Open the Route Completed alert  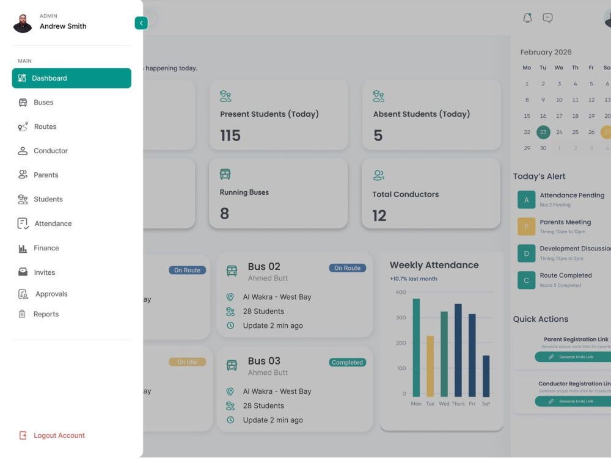[x=564, y=280]
